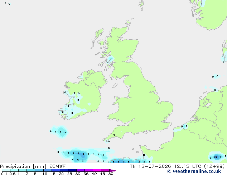Pick the legend swatch between 1 and 2
The width and height of the screenshot is (227, 175).
tap(23, 170)
